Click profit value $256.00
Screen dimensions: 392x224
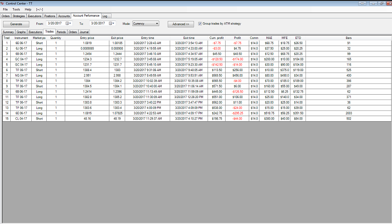pos(237,70)
